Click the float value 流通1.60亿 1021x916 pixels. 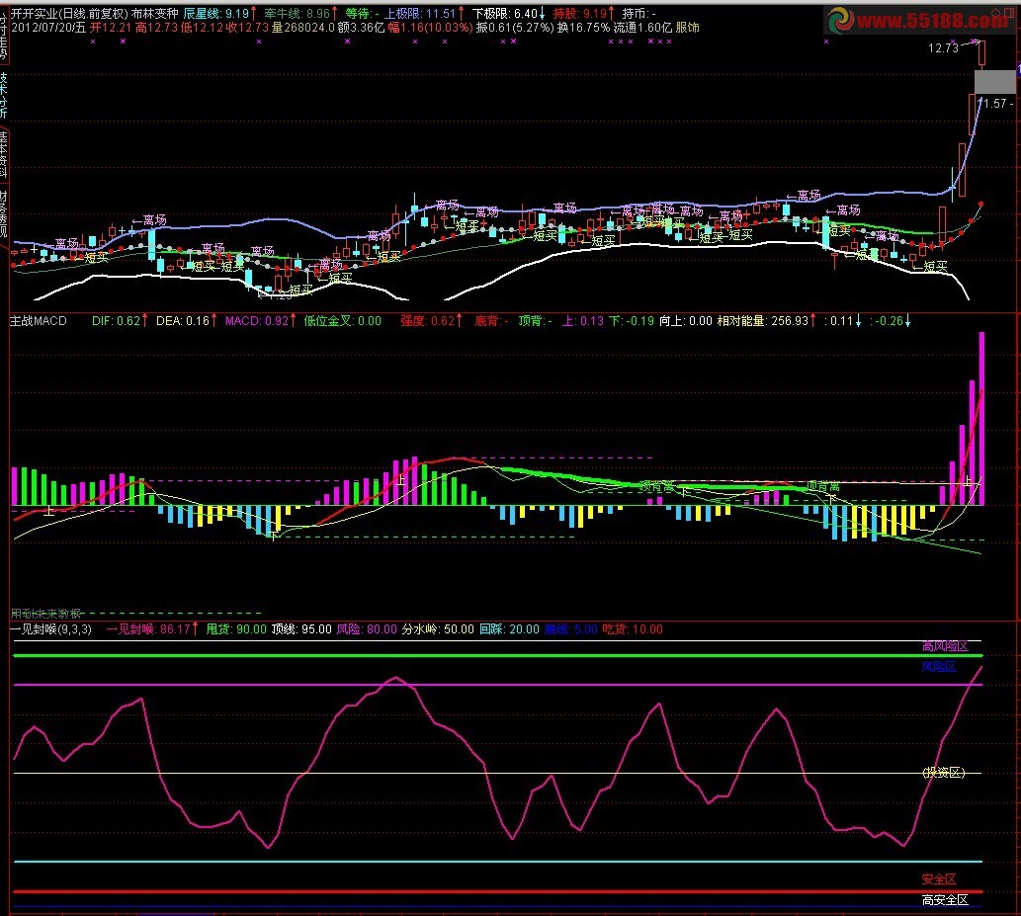642,28
